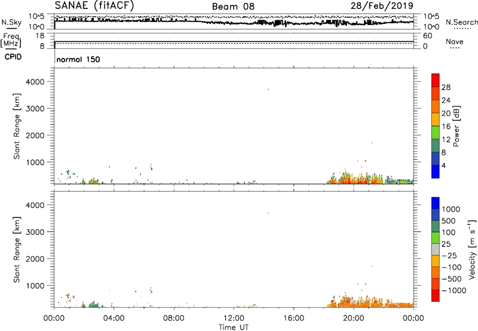Click the 'Freq. [MHz]' axis label
This screenshot has width=478, height=331.
coord(11,40)
